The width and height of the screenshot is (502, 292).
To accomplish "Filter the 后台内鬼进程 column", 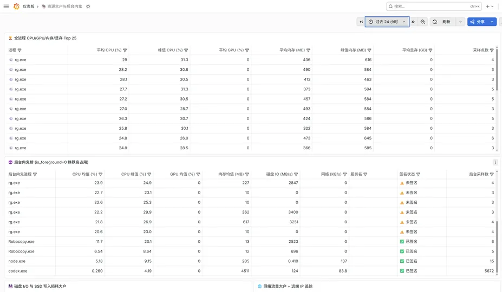I will tap(35, 174).
